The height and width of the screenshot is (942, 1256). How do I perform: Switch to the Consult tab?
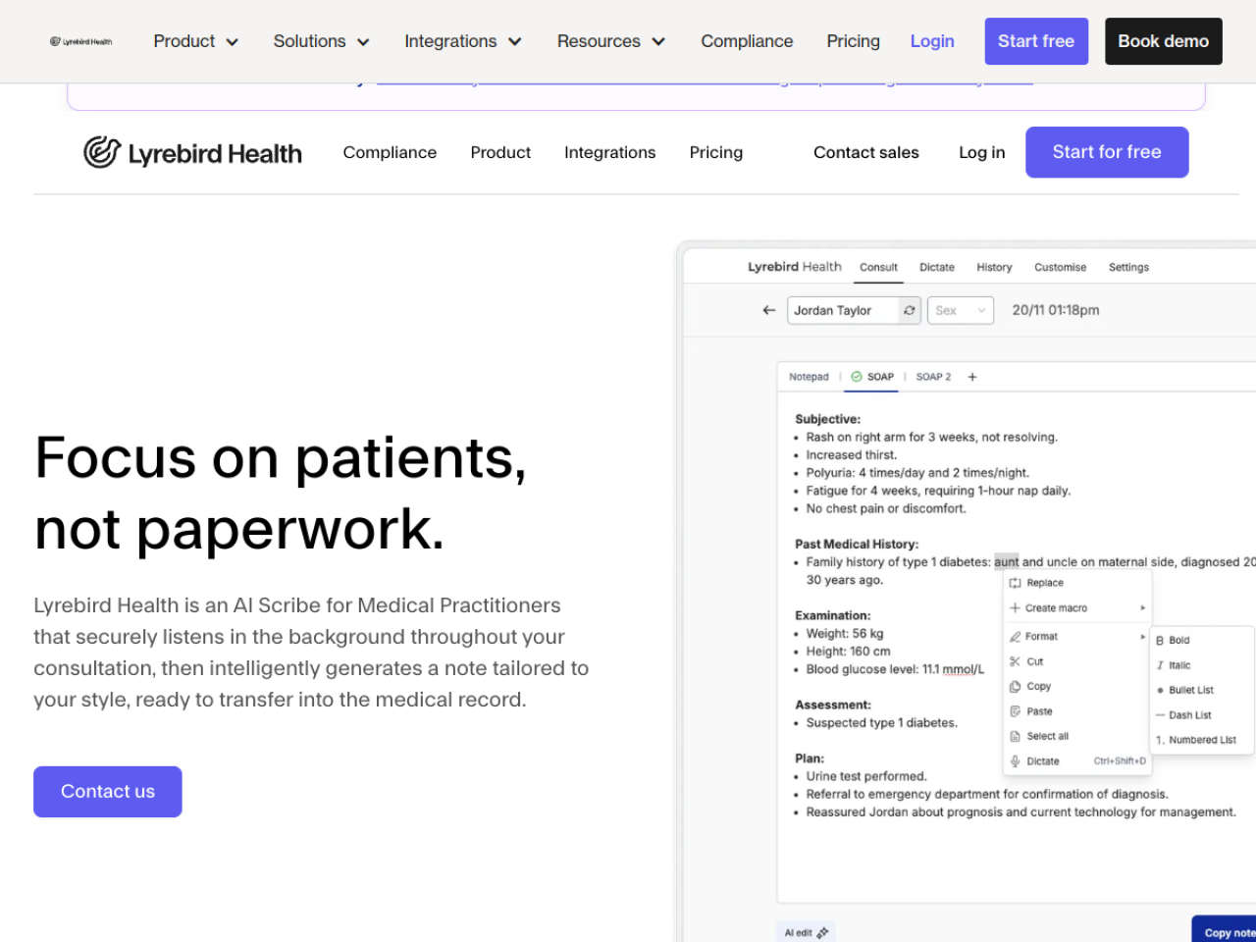point(878,267)
